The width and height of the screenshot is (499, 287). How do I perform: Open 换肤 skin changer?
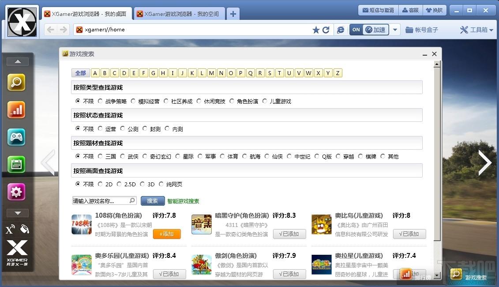(x=435, y=10)
